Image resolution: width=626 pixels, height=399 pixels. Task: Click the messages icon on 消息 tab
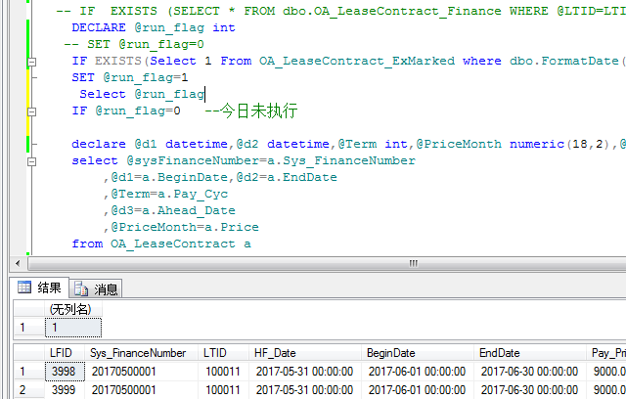coord(81,288)
